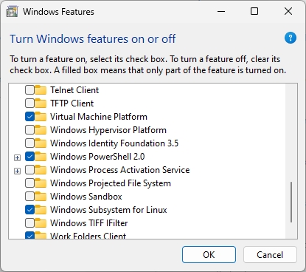306x272 pixels.
Task: Click the vertical scrollbar thumb in the features list
Action: (x=291, y=203)
